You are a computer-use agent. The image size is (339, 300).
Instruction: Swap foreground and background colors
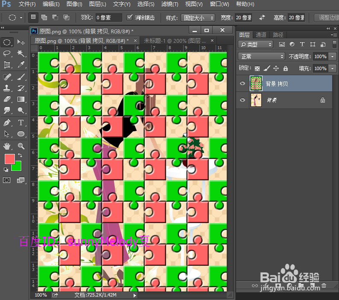coord(20,155)
